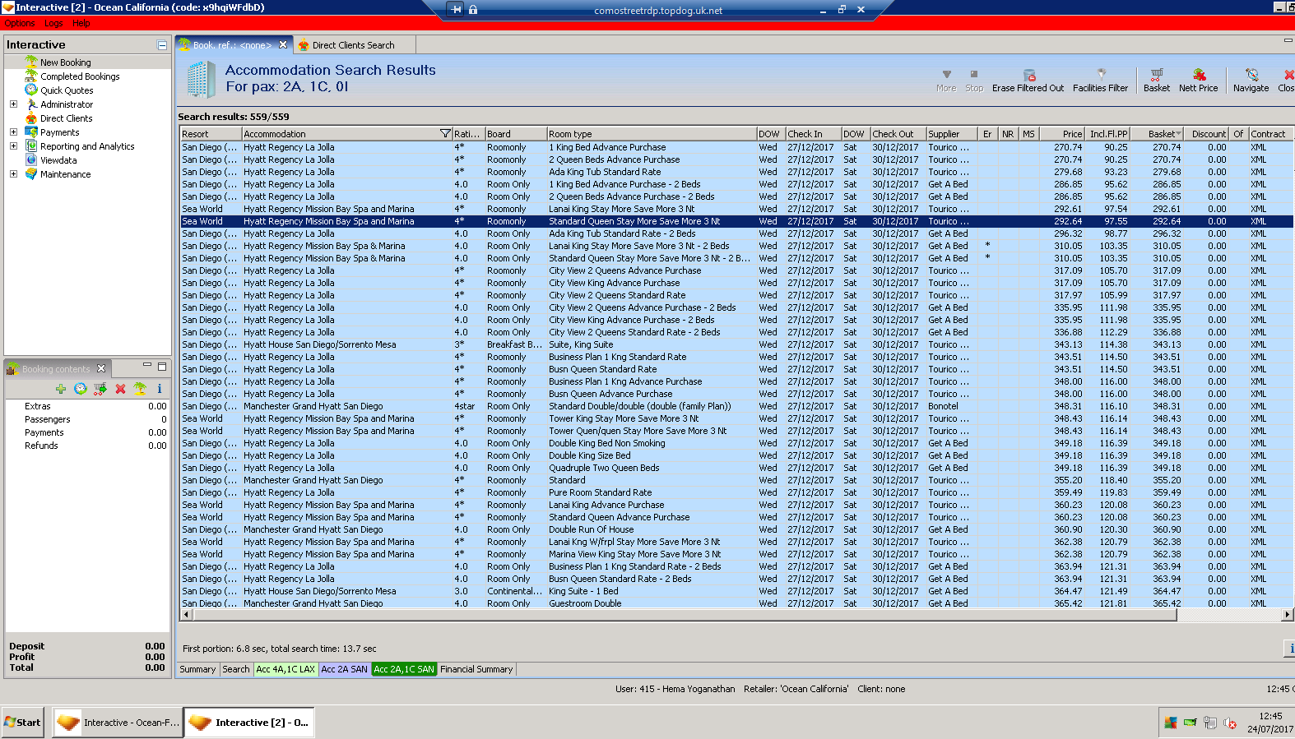This screenshot has width=1295, height=739.
Task: Open the Financial Summary tab
Action: coord(476,669)
